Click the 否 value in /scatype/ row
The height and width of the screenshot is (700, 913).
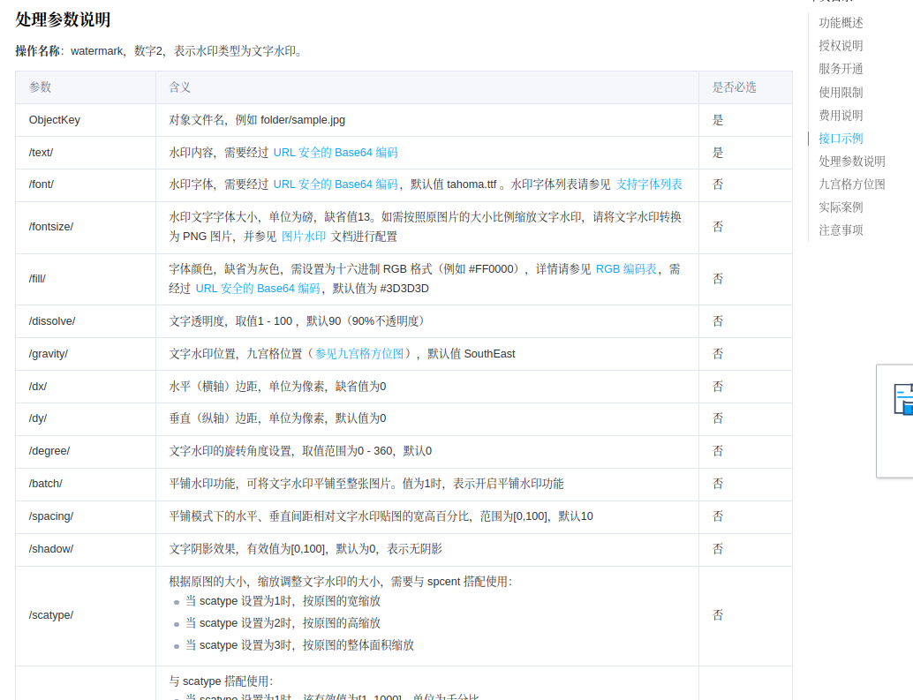pyautogui.click(x=717, y=615)
